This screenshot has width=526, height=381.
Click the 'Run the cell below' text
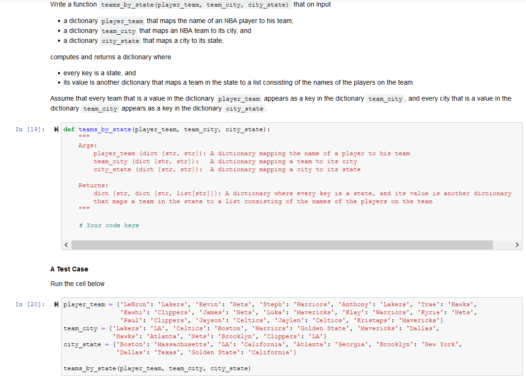[x=77, y=284]
